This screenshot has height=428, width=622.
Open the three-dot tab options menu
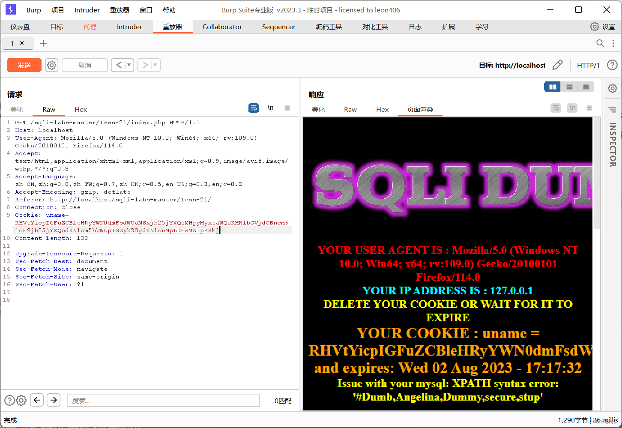click(x=613, y=43)
